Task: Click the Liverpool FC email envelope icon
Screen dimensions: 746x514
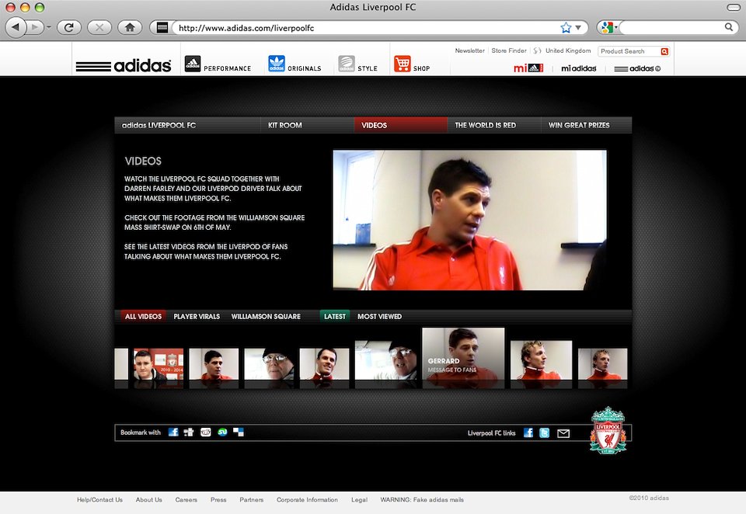Action: tap(563, 433)
